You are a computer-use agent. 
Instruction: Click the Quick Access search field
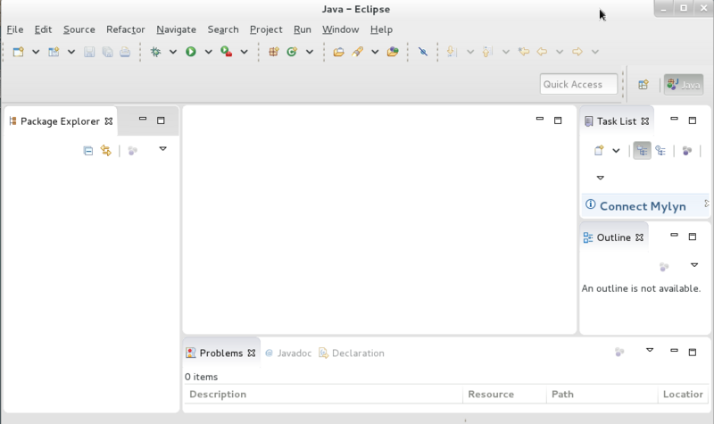pos(578,84)
